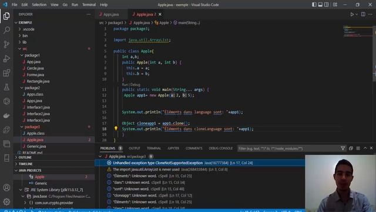The image size is (376, 212).
Task: Open customize layout icon in title bar
Action: point(335,5)
